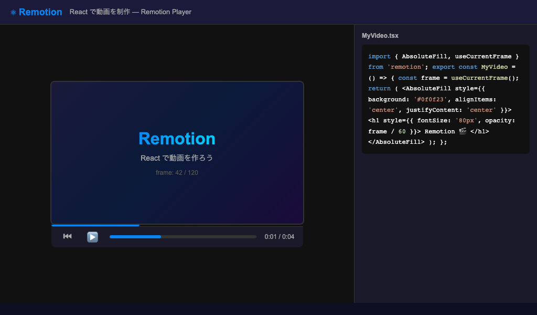Select the Remotion Player header title
Image resolution: width=537 pixels, height=315 pixels.
(x=131, y=12)
